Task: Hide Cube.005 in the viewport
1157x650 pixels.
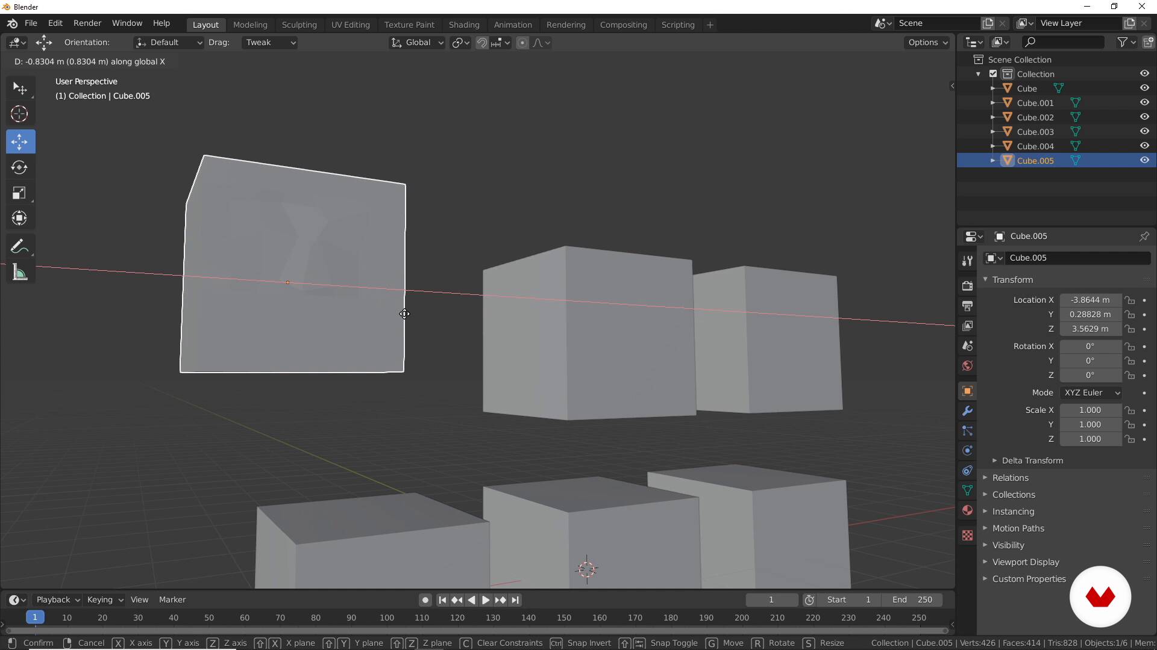Action: [1144, 160]
